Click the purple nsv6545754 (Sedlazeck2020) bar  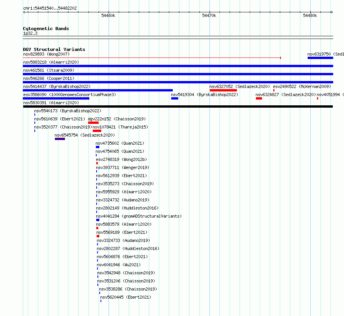tap(60, 139)
